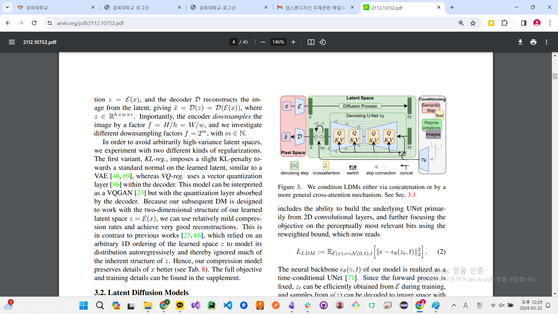558x314 pixels.
Task: Toggle the Chrome side panel
Action: (x=523, y=23)
